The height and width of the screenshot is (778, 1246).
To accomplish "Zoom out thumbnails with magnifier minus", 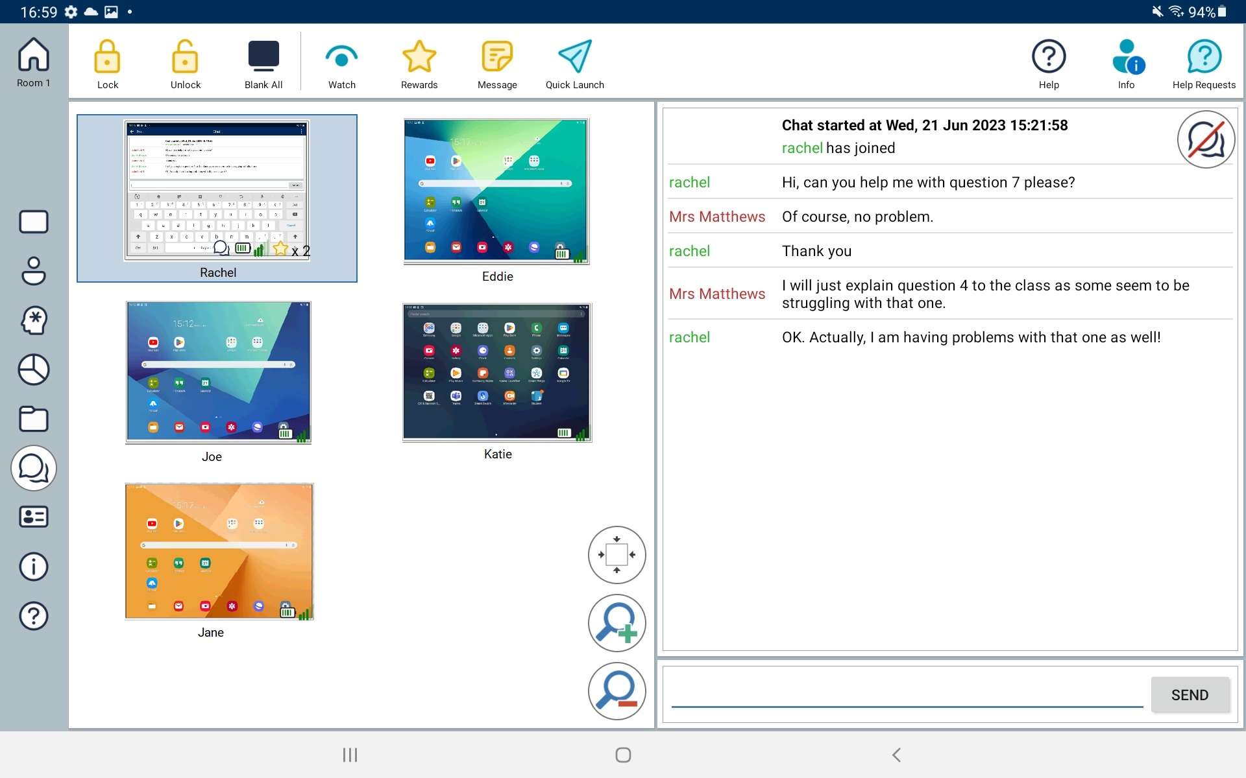I will [617, 691].
